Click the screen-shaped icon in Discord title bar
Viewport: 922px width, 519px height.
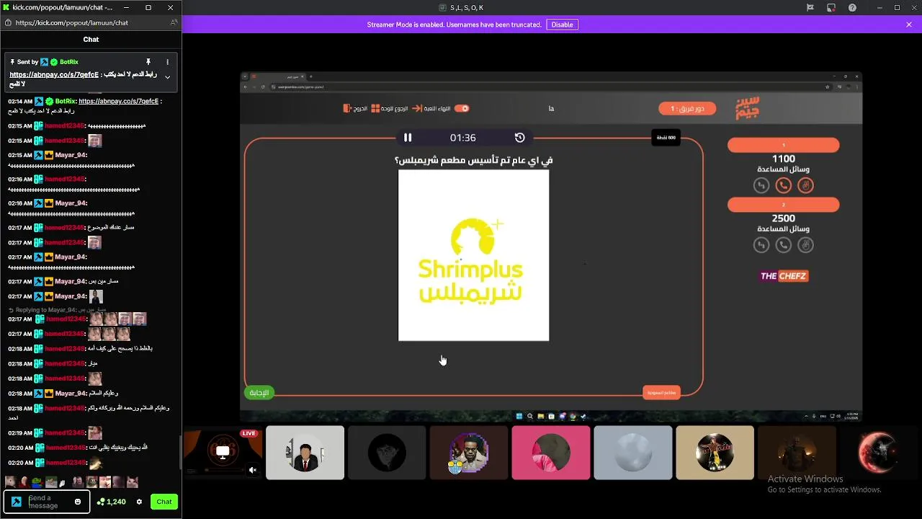pos(831,8)
